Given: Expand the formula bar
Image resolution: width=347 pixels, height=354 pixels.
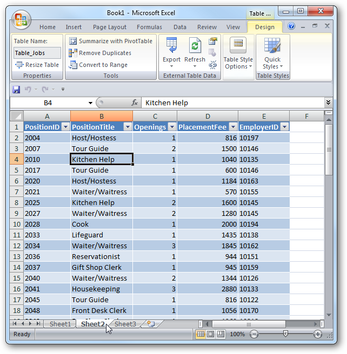Looking at the screenshot, I should 328,103.
